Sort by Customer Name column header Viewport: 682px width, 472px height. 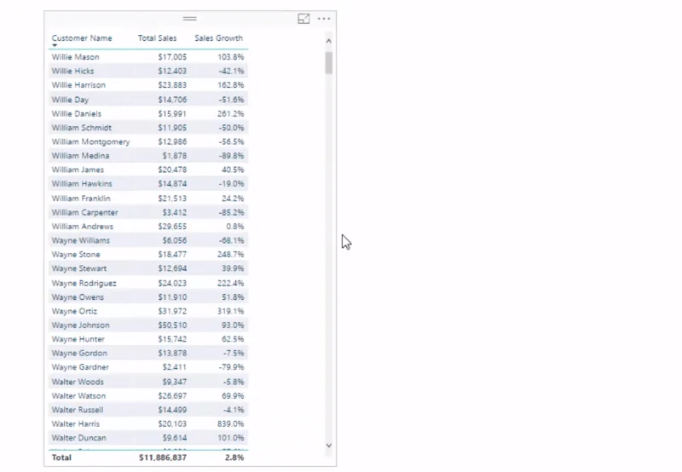[x=82, y=38]
